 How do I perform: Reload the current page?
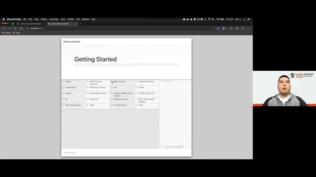(x=15, y=29)
